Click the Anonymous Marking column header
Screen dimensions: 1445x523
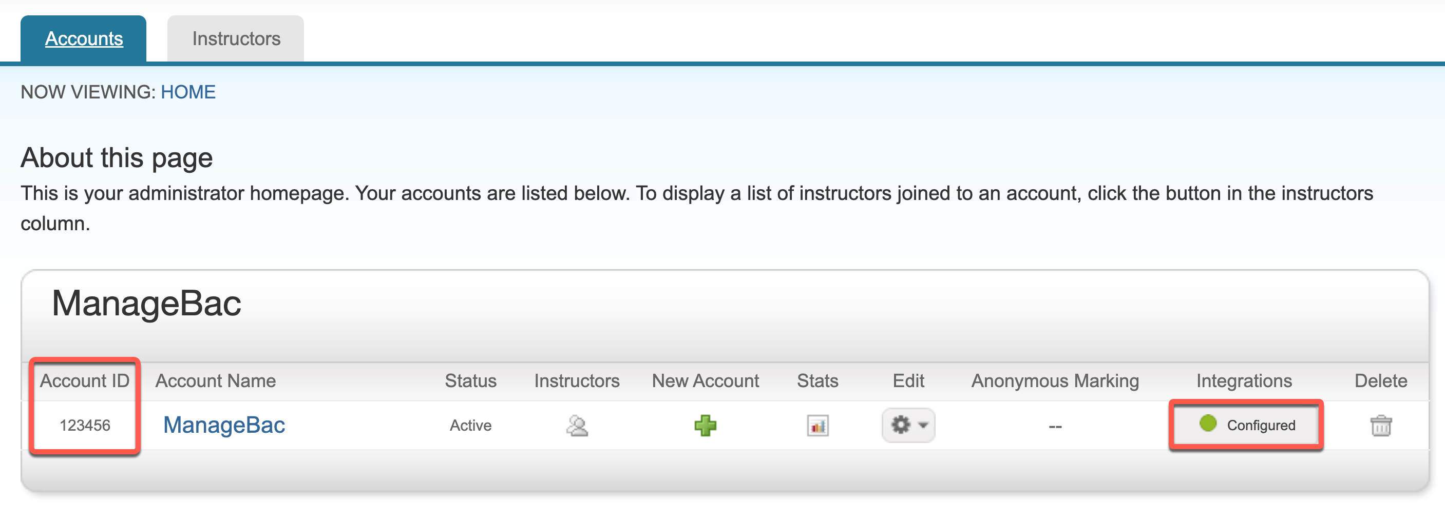tap(1055, 381)
